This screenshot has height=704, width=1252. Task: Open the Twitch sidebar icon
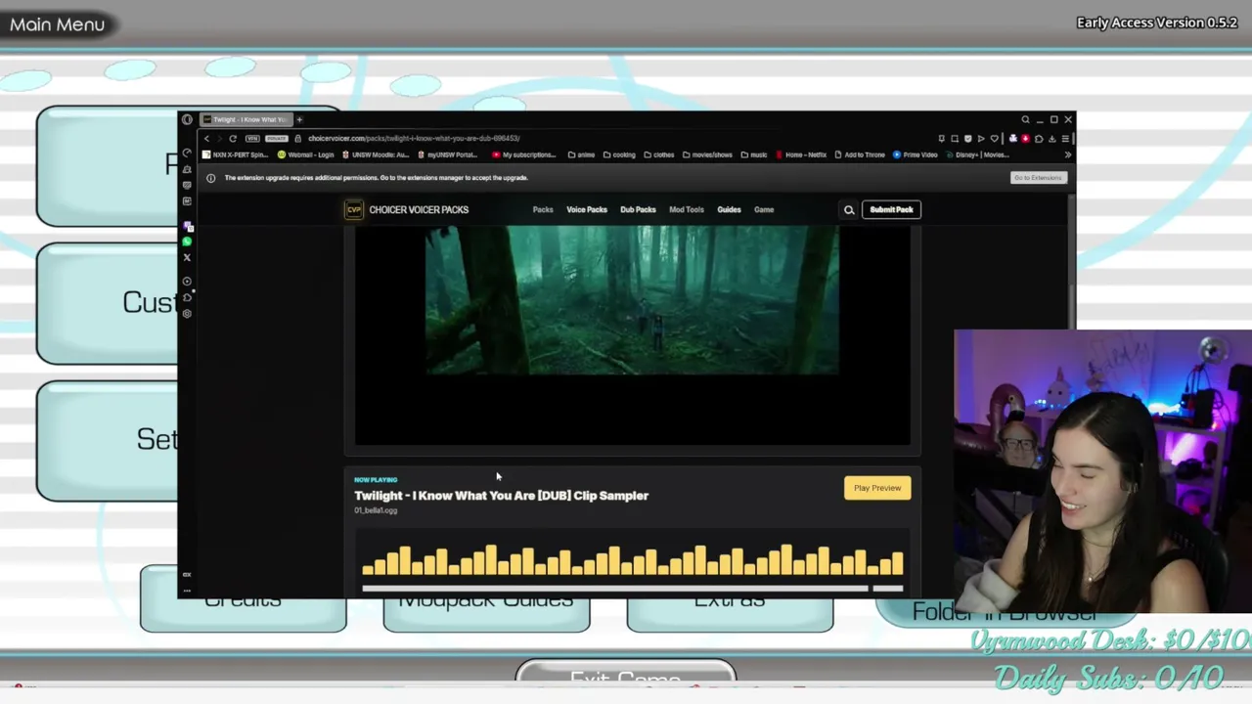(x=187, y=226)
